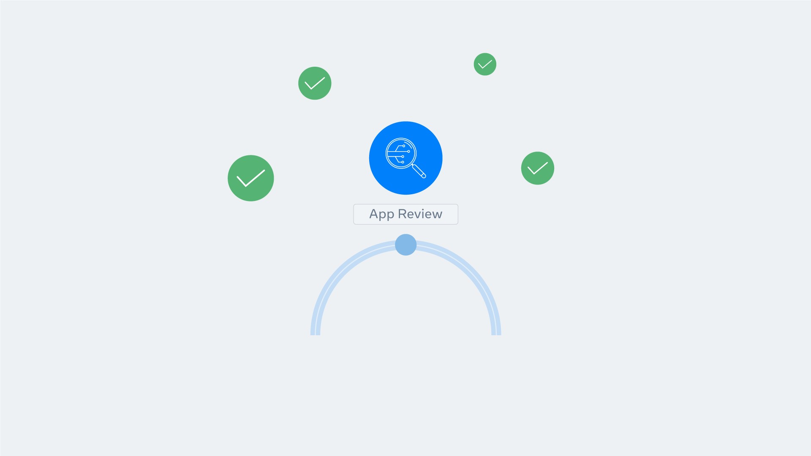811x456 pixels.
Task: Click the bottom-right end of the arc
Action: (x=496, y=331)
